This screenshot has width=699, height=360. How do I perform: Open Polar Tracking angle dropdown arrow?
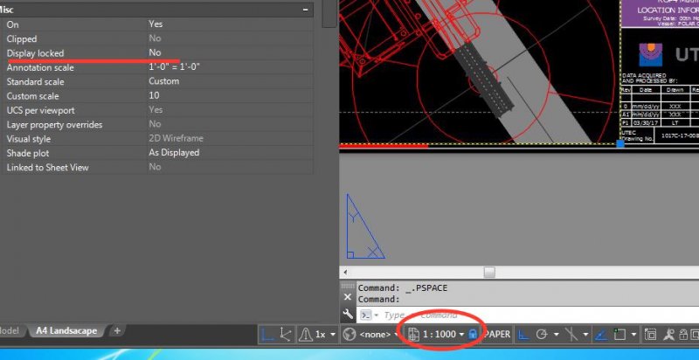(556, 335)
